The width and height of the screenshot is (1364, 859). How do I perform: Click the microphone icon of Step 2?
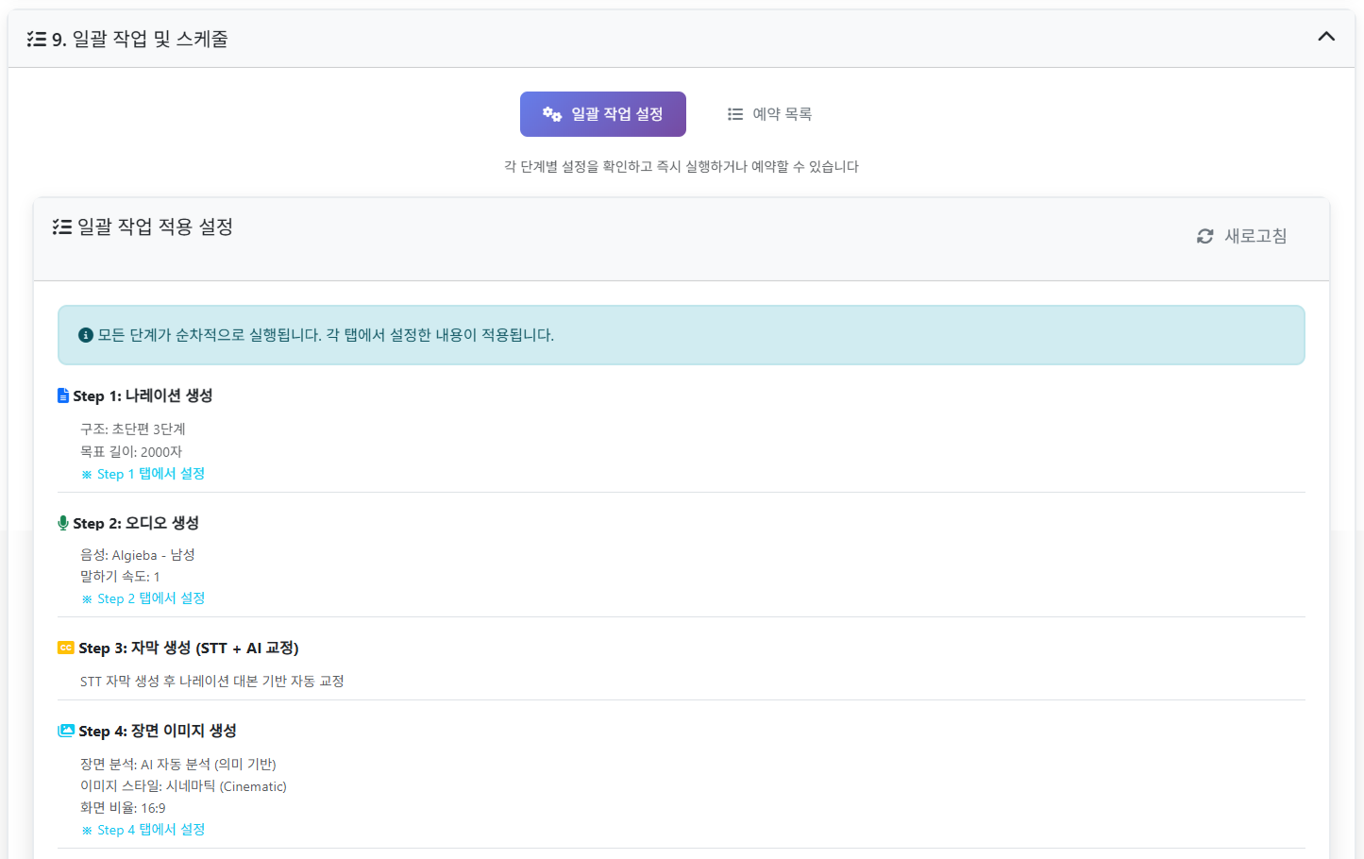63,523
